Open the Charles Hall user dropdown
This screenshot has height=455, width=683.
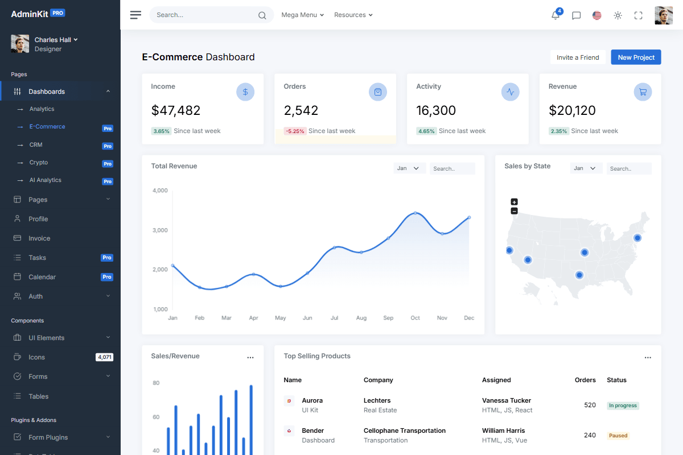(56, 40)
